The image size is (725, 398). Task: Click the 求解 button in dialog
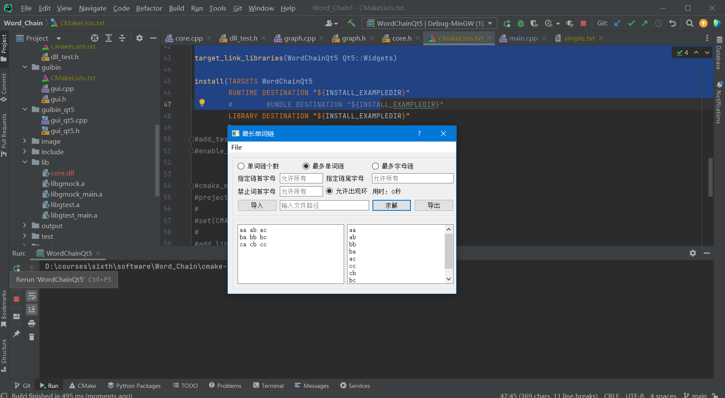(x=391, y=205)
